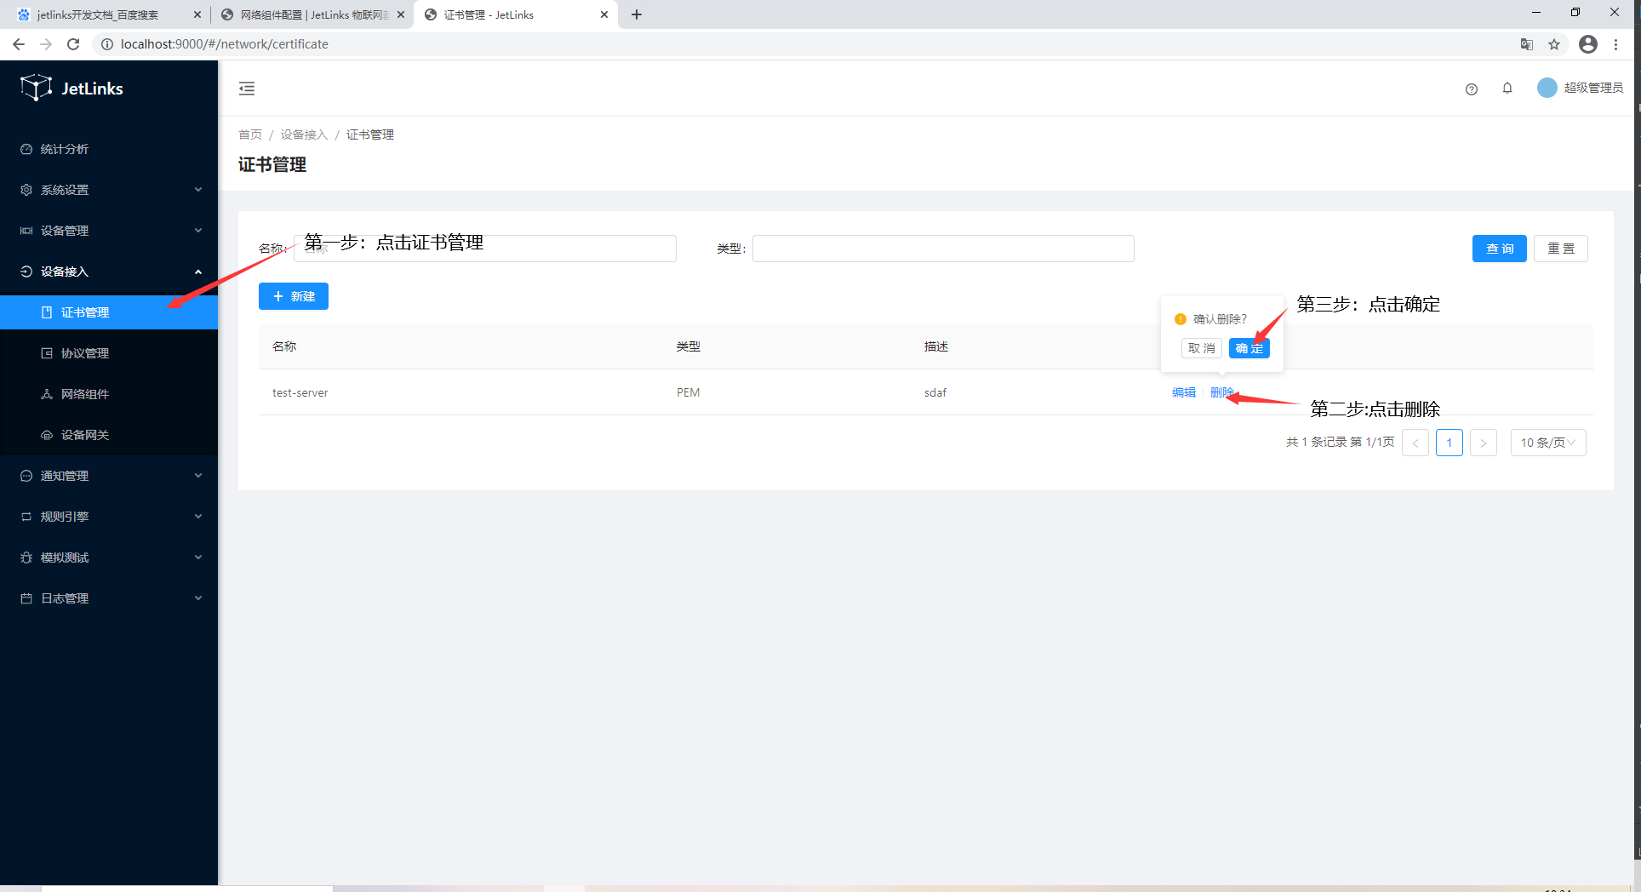Click the 编辑 link for test-server
Screen dimensions: 1641x892
1183,392
